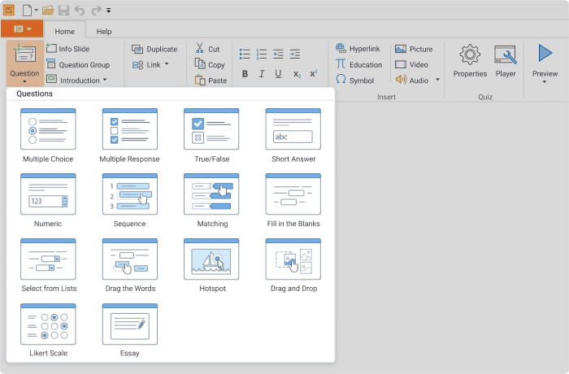Expand the Introduction dropdown arrow
The width and height of the screenshot is (569, 374).
[105, 80]
